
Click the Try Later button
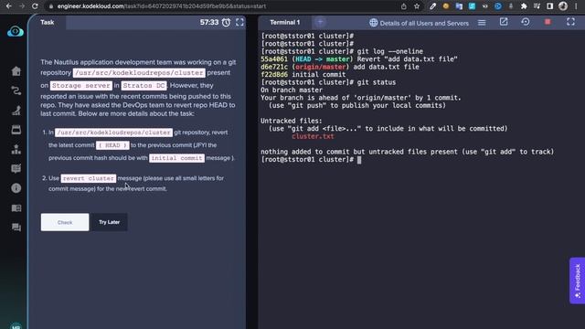pyautogui.click(x=110, y=222)
